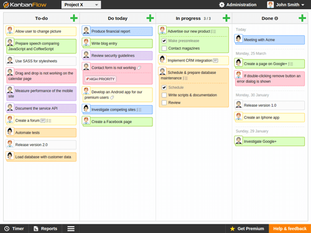Viewport: 311px width, 233px height.
Task: Open Drag and drop is not working card
Action: [x=41, y=76]
